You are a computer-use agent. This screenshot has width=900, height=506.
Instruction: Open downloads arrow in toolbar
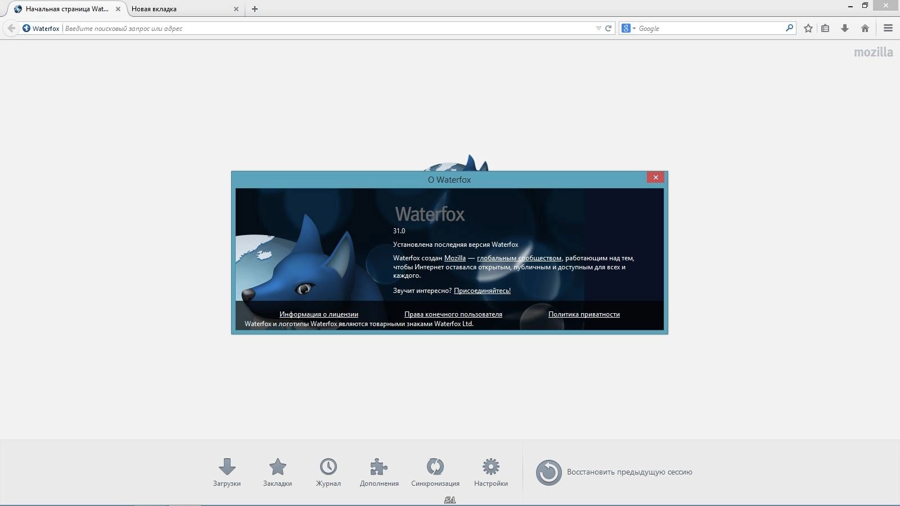point(845,28)
